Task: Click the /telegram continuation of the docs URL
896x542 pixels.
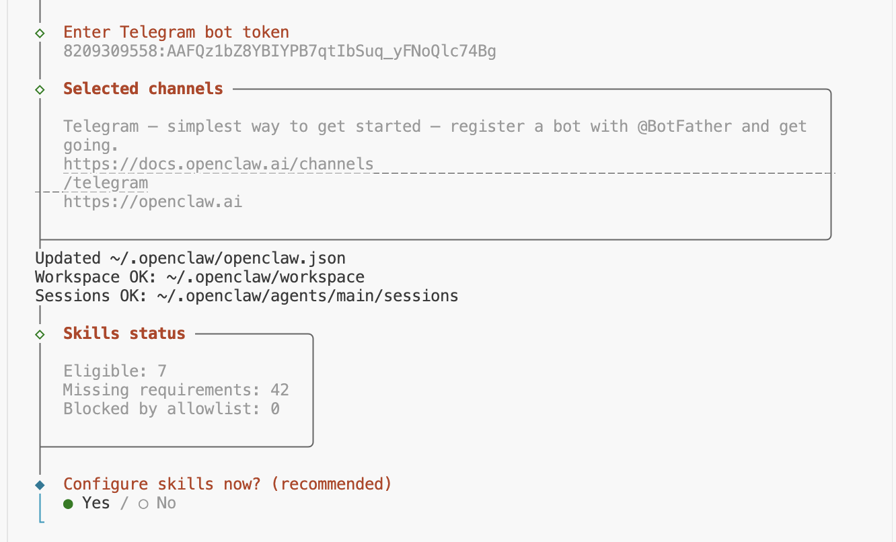Action: (106, 183)
